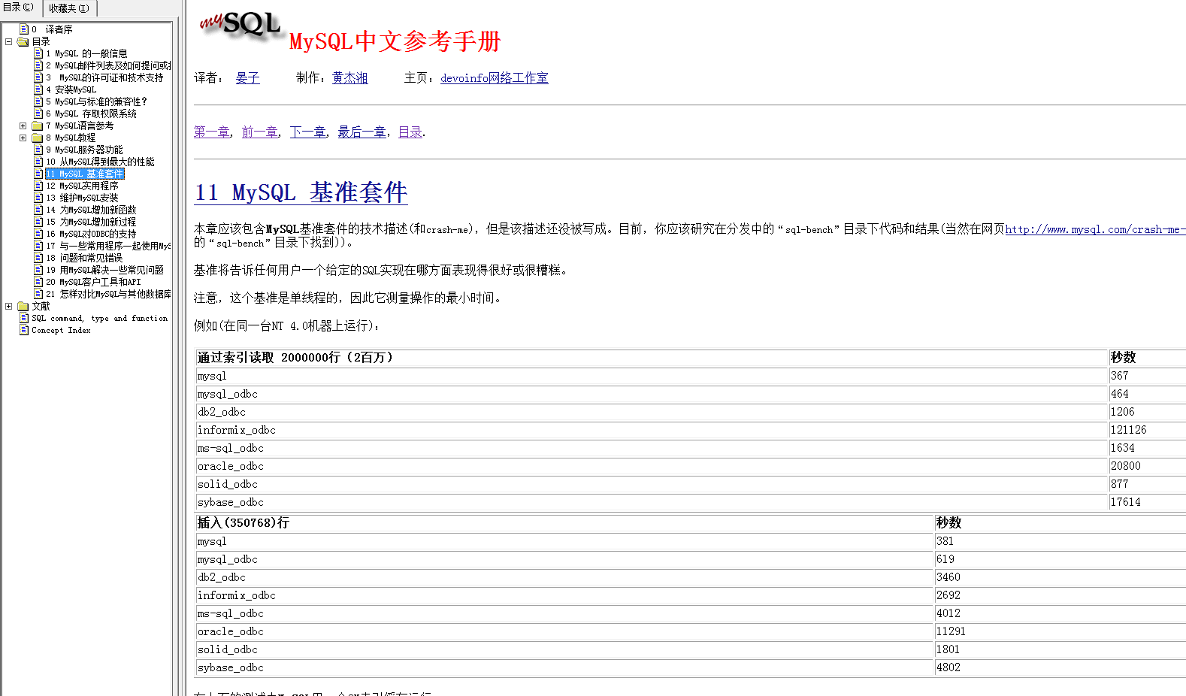The image size is (1186, 696).
Task: Open tree item 0 译者序
Action: (x=52, y=29)
